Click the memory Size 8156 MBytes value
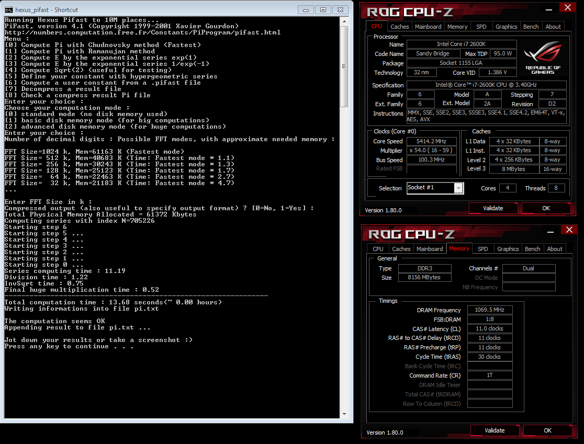 424,277
